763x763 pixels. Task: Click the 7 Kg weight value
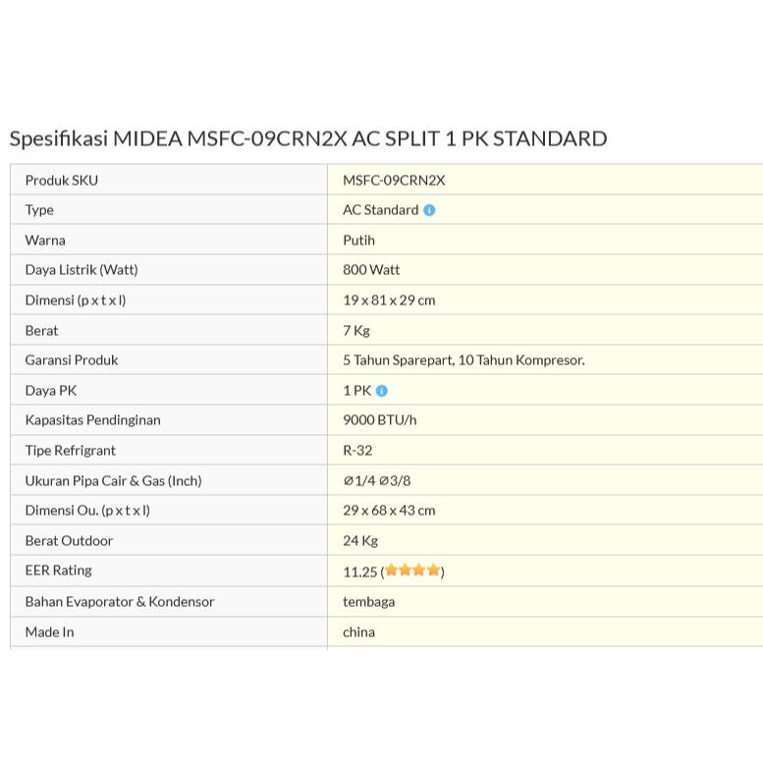coord(356,330)
